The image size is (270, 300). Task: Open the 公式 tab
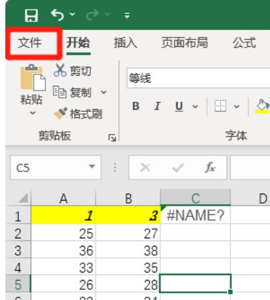tap(245, 43)
